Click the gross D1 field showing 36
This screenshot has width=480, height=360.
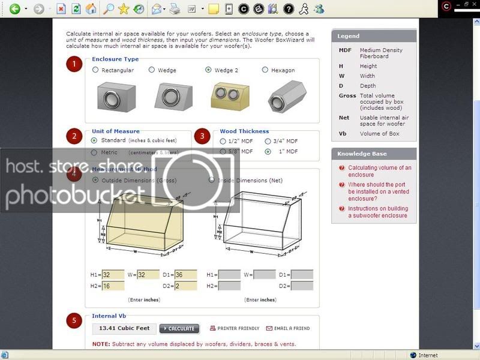[x=185, y=275]
